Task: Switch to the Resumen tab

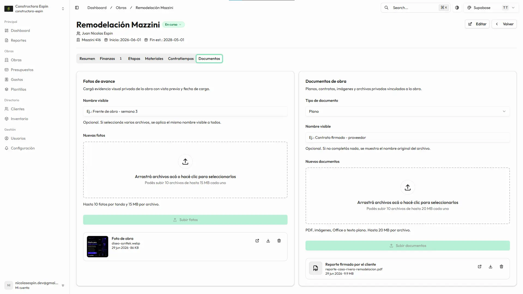Action: point(87,59)
